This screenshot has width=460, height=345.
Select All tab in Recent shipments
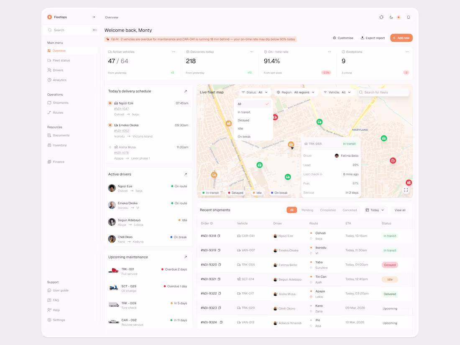point(291,210)
